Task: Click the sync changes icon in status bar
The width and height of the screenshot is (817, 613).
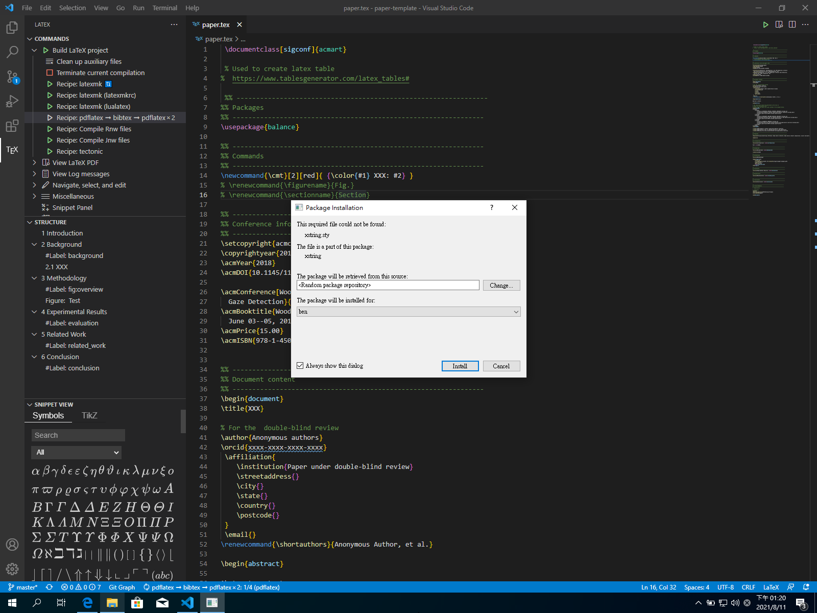Action: [49, 587]
